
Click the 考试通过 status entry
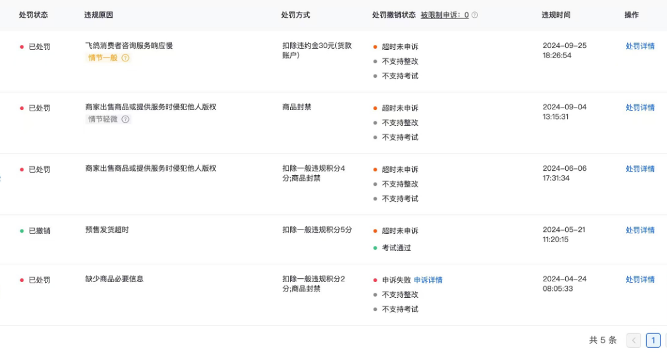point(396,248)
